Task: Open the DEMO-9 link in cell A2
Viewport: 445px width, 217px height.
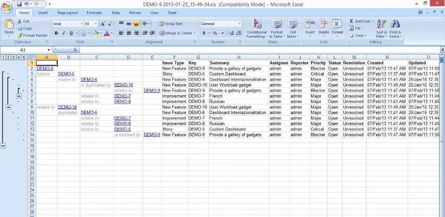Action: [x=45, y=68]
